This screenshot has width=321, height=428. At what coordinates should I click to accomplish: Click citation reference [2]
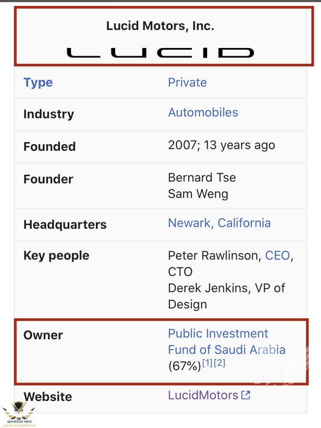click(x=220, y=363)
